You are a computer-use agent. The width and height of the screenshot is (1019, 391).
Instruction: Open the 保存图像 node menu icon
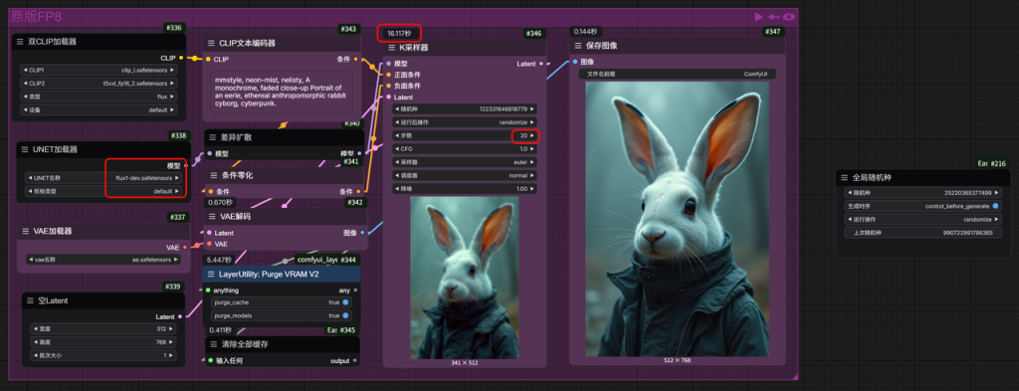pyautogui.click(x=578, y=46)
